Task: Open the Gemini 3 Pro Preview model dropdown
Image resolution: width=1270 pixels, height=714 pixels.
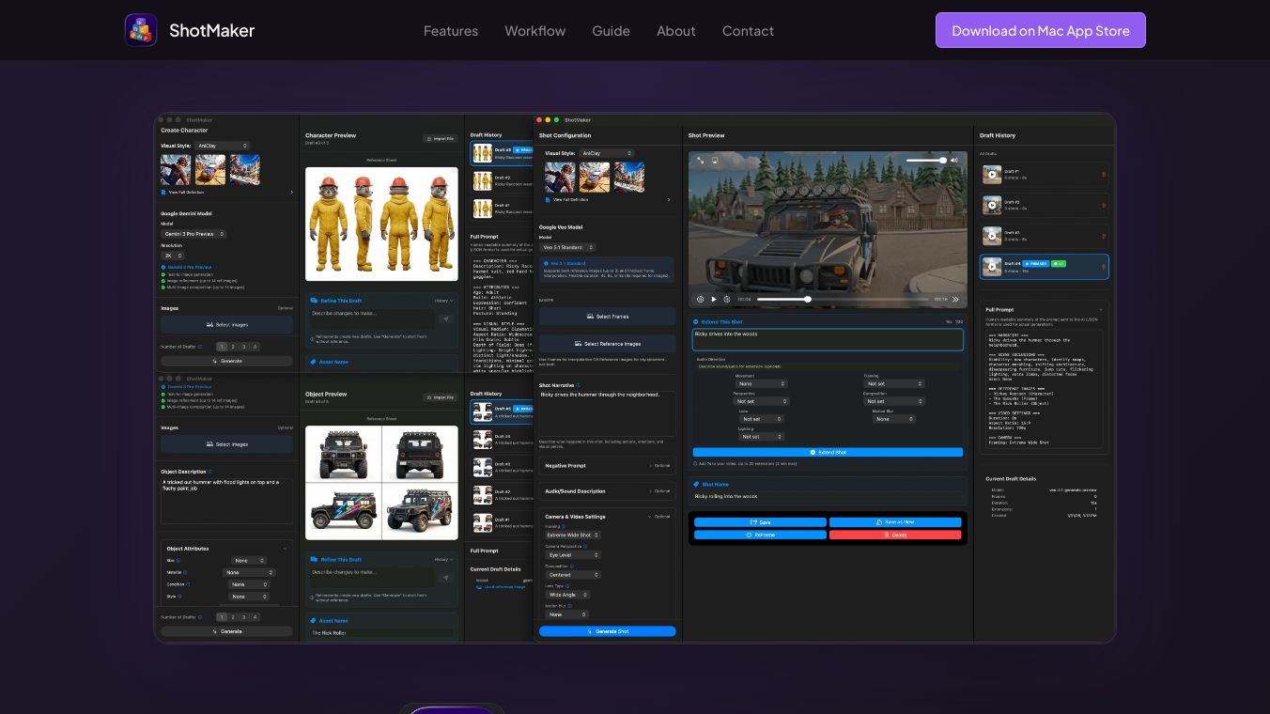Action: (194, 234)
